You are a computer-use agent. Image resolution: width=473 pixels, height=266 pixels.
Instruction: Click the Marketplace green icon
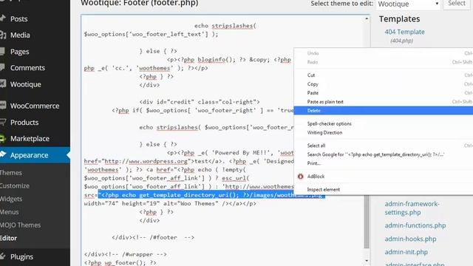point(3,139)
